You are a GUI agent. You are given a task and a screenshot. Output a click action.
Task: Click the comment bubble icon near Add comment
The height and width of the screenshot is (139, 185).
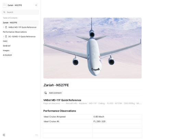[x=45, y=93]
